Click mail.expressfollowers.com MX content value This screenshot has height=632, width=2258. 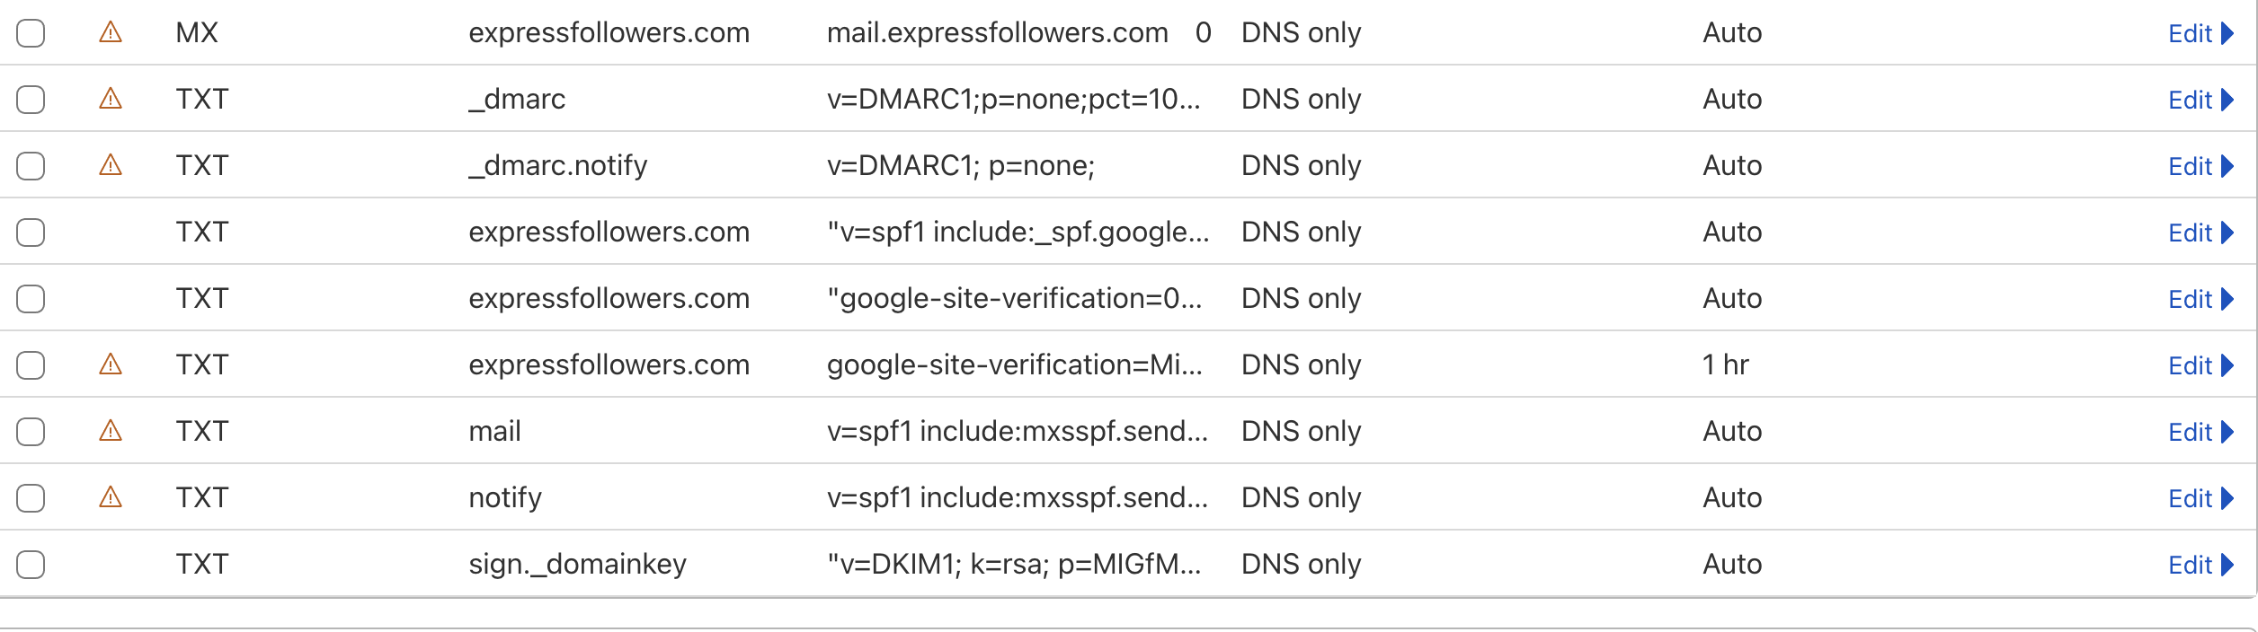pyautogui.click(x=997, y=33)
